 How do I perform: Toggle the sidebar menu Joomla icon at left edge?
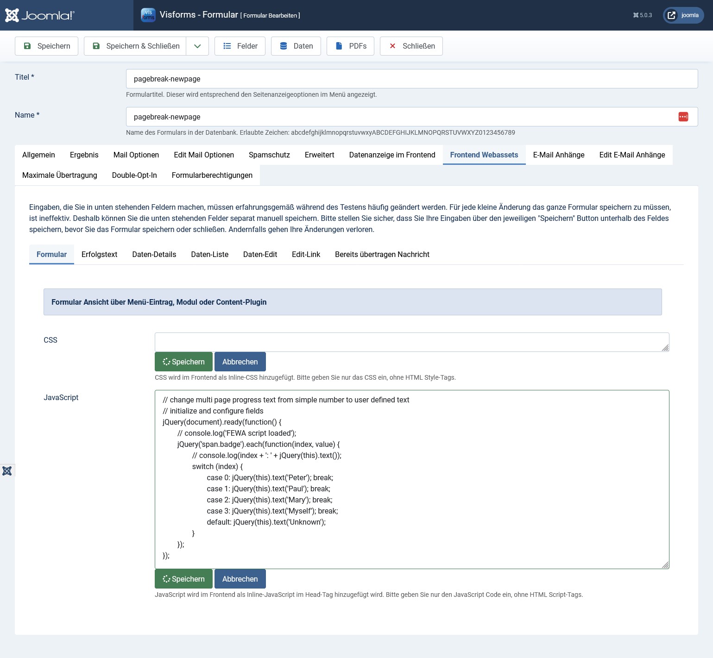click(7, 471)
